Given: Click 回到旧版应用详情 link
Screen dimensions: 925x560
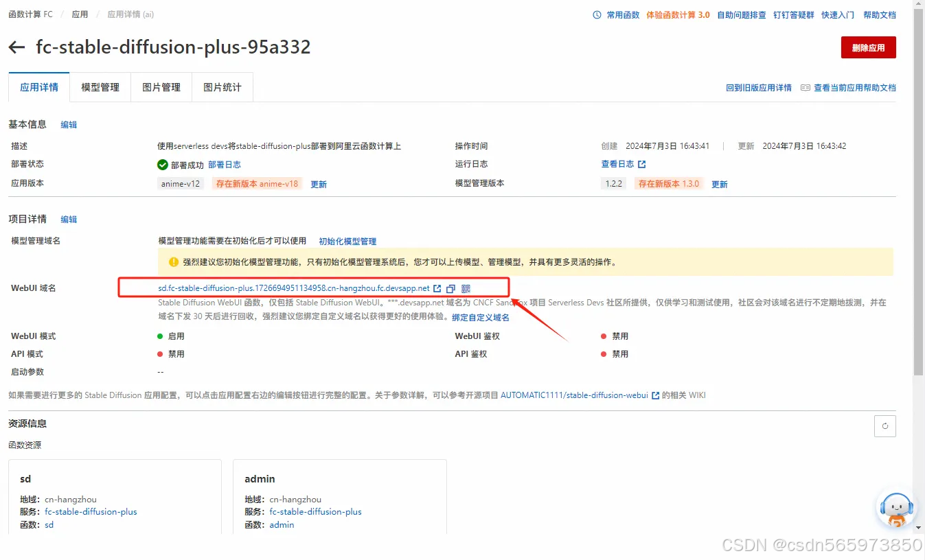Looking at the screenshot, I should pyautogui.click(x=759, y=88).
